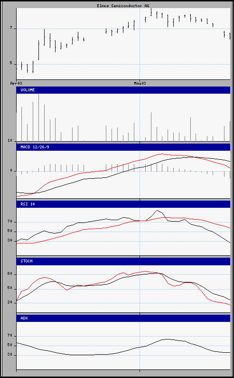Click the tallest volume bar in April
234x378 pixels.
coord(39,117)
